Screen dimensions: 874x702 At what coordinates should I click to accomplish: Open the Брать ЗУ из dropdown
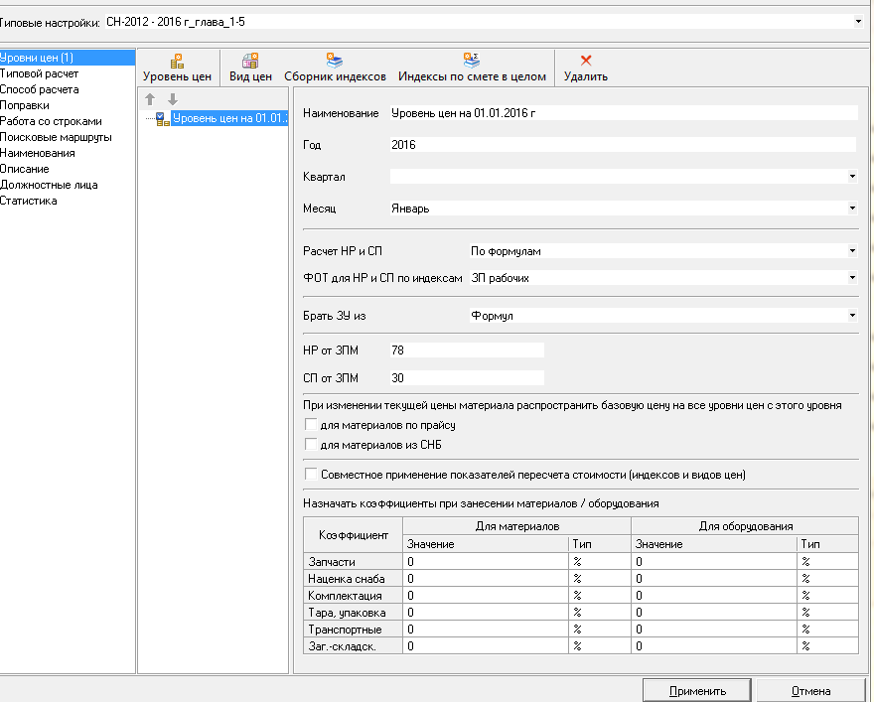tap(852, 316)
